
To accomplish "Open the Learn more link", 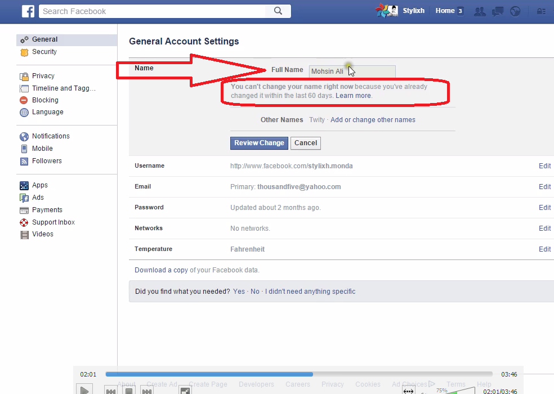I will [x=354, y=96].
